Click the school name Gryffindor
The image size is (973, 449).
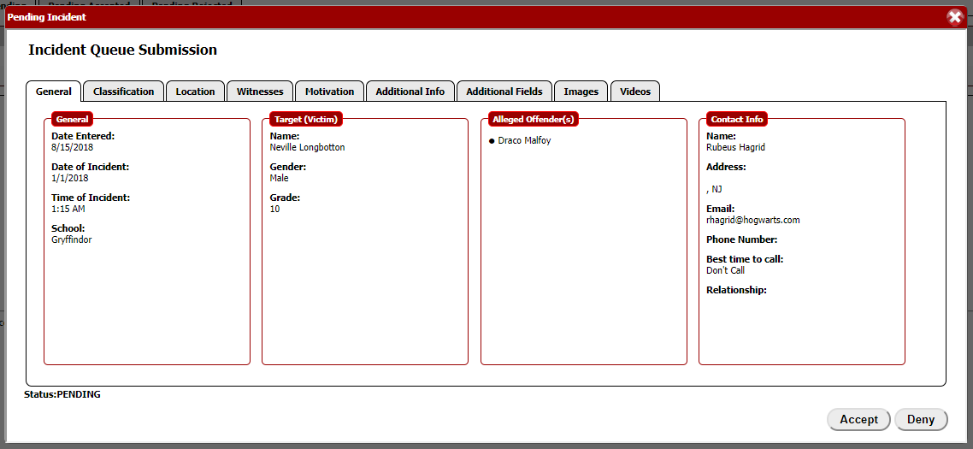tap(71, 239)
